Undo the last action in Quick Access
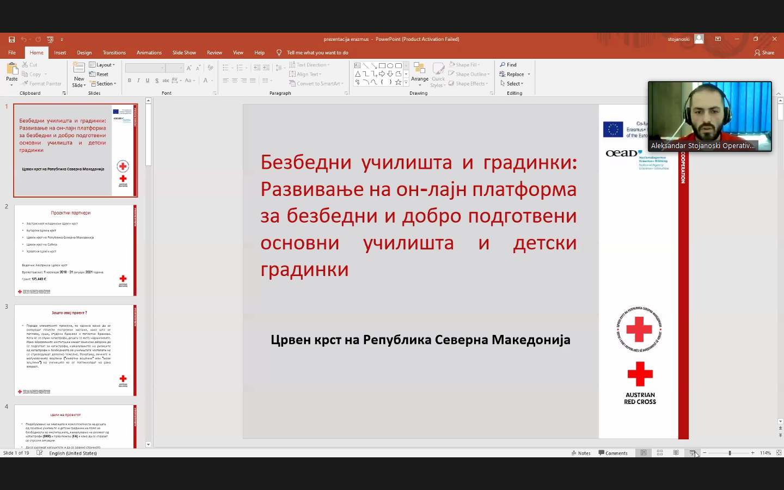Screen dimensions: 784x490 point(23,39)
